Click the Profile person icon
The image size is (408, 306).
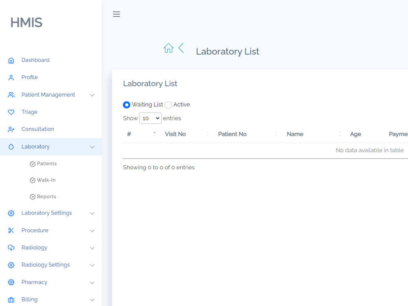pyautogui.click(x=11, y=78)
